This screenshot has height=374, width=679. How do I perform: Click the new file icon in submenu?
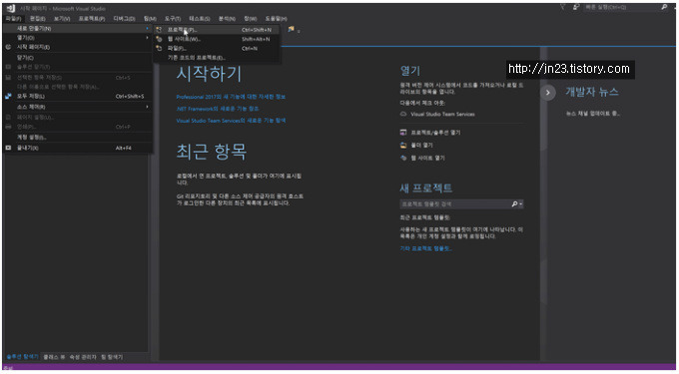pos(159,49)
